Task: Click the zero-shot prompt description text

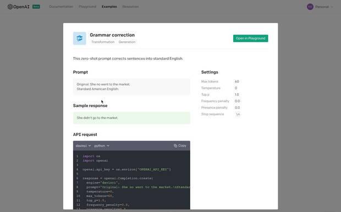Action: click(x=128, y=59)
